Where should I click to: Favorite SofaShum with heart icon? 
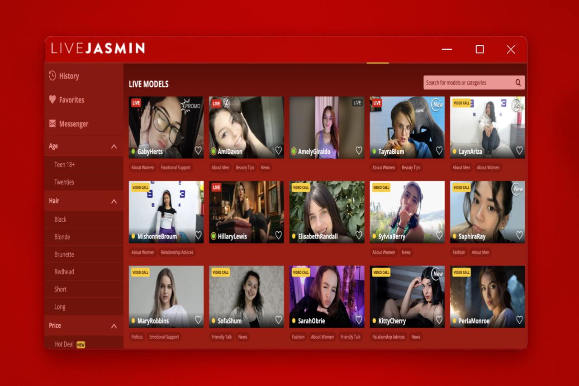(x=279, y=320)
